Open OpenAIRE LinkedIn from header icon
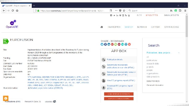Viewport: 189px width, 106px height. [x=117, y=15]
